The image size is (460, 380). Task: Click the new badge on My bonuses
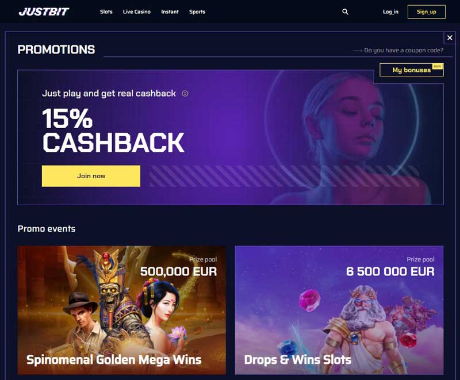[x=438, y=66]
